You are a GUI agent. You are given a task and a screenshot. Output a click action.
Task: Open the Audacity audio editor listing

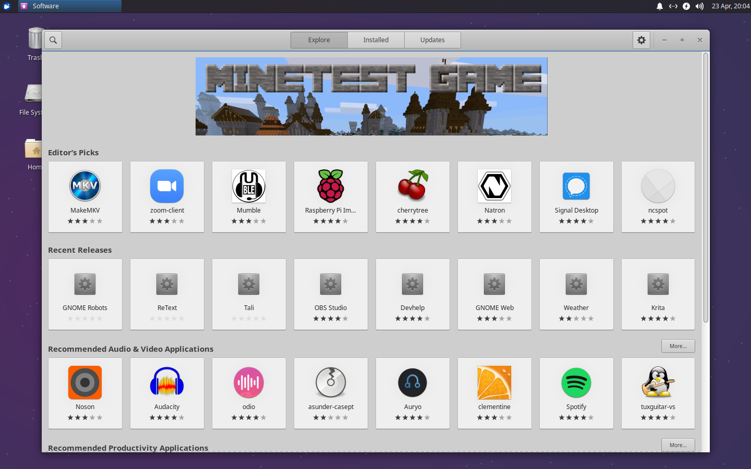pyautogui.click(x=167, y=393)
